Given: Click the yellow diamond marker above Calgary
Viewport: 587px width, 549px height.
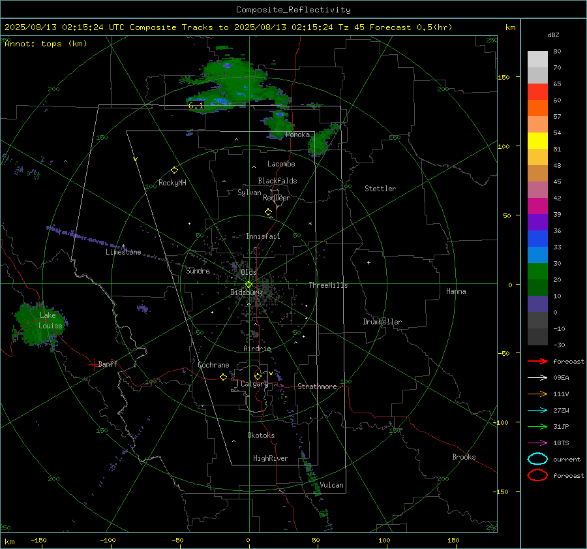Looking at the screenshot, I should (258, 376).
